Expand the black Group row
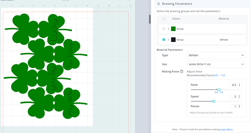252x133 pixels. click(168, 39)
